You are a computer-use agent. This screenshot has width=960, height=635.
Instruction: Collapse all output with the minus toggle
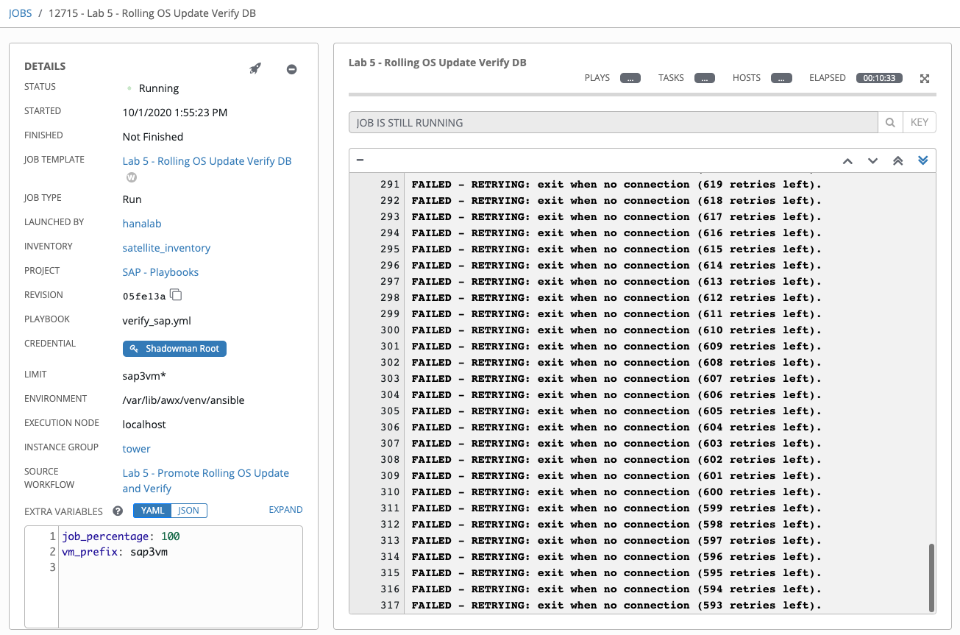(360, 160)
